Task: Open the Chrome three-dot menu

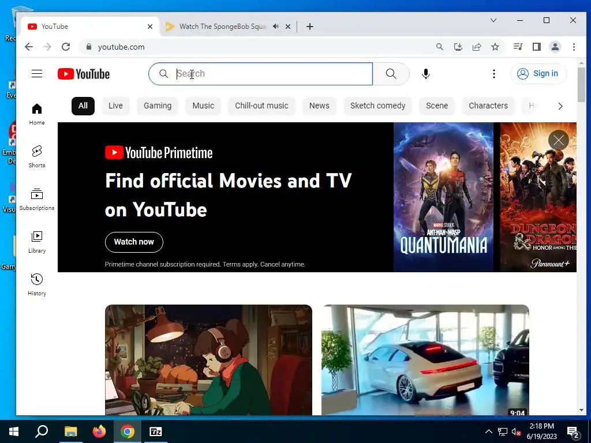Action: point(574,47)
